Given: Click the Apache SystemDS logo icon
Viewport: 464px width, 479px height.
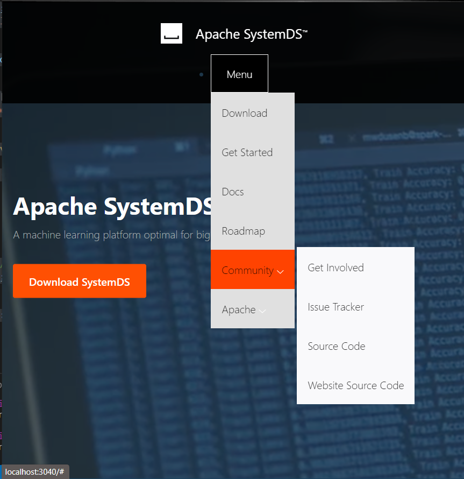Looking at the screenshot, I should pyautogui.click(x=172, y=33).
